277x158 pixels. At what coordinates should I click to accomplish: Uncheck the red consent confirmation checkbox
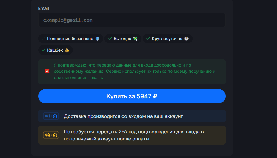pos(47,71)
